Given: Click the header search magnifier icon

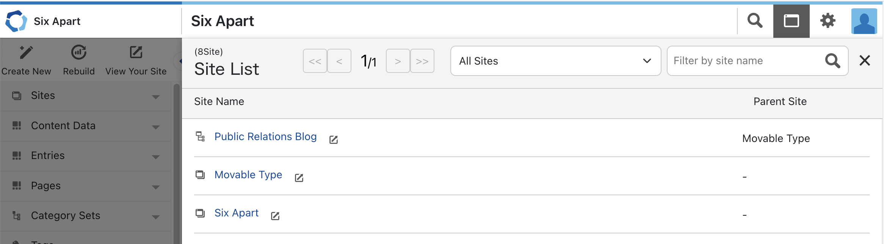Looking at the screenshot, I should (755, 21).
